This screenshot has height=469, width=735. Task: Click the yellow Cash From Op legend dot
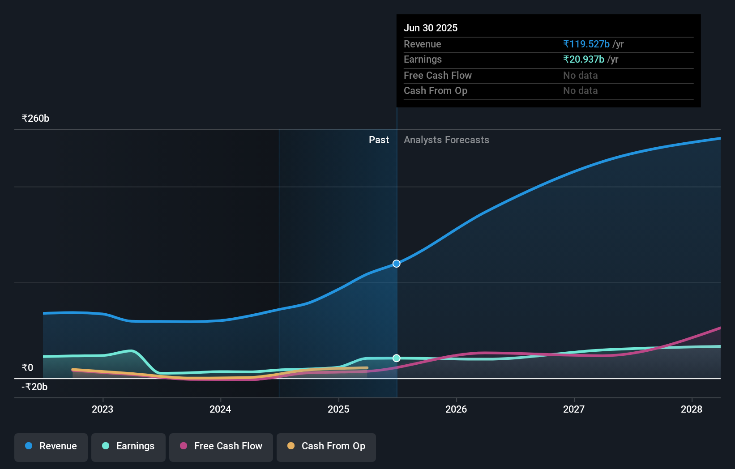tap(291, 446)
